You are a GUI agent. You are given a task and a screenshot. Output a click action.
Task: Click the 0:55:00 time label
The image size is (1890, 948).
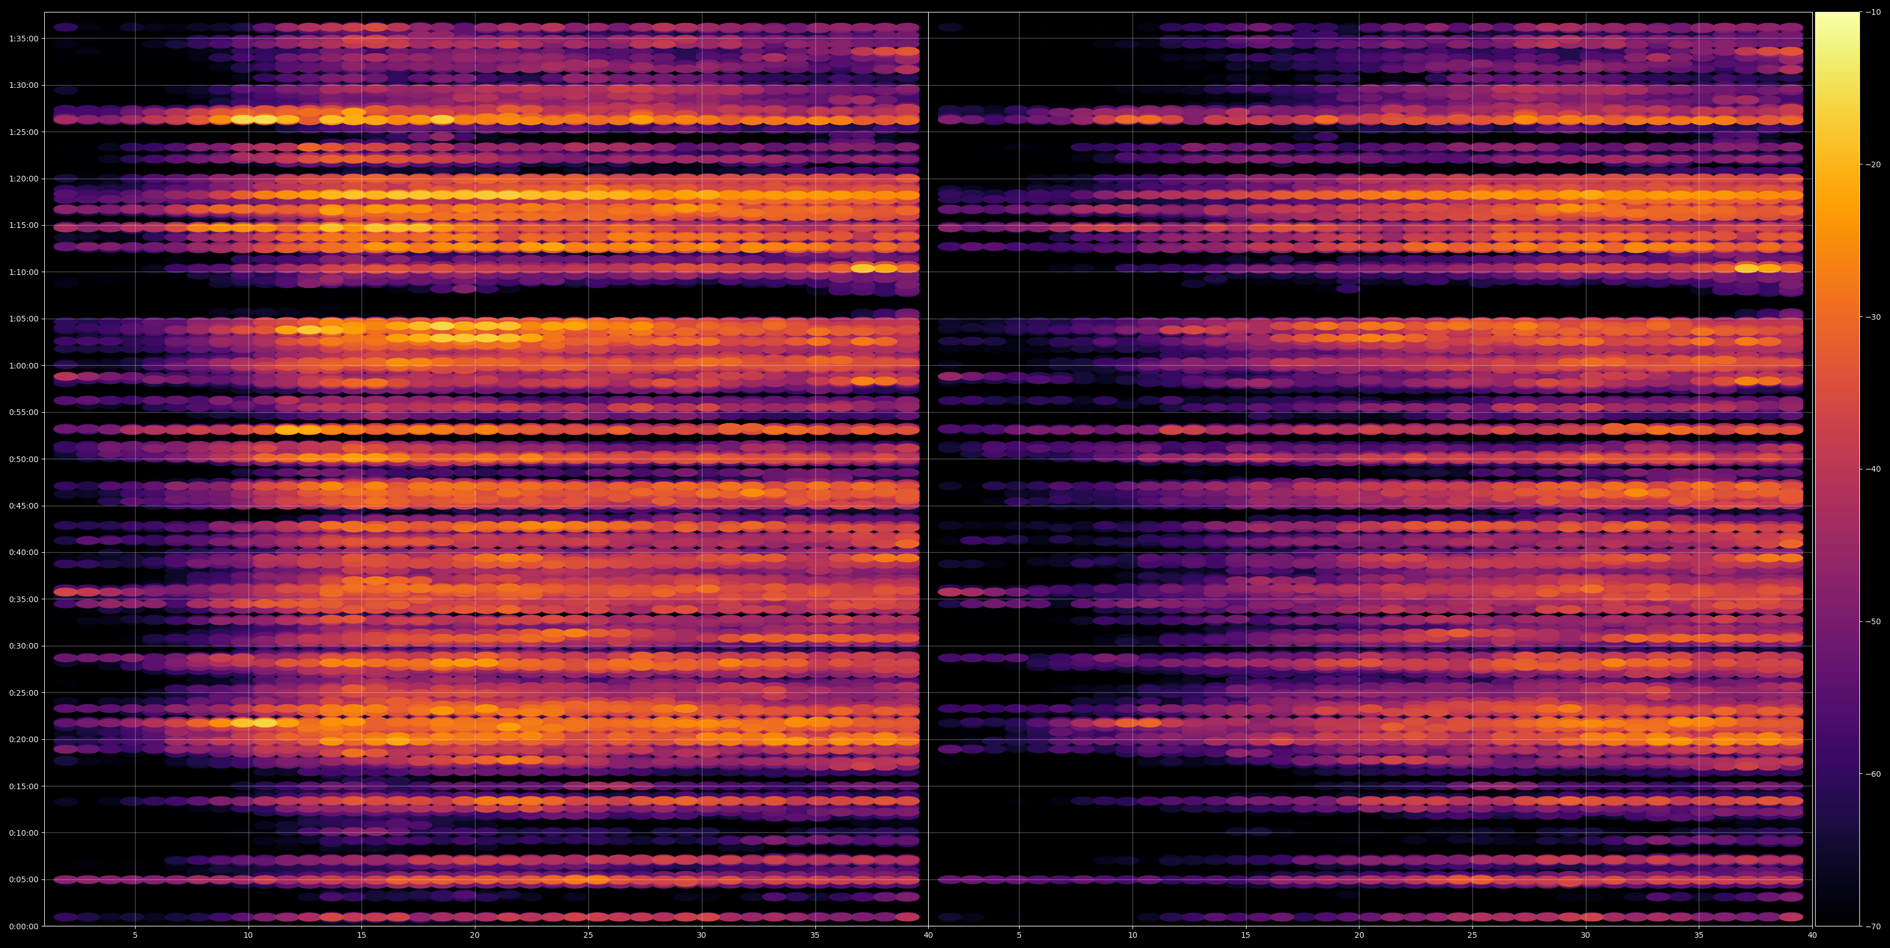coord(23,412)
